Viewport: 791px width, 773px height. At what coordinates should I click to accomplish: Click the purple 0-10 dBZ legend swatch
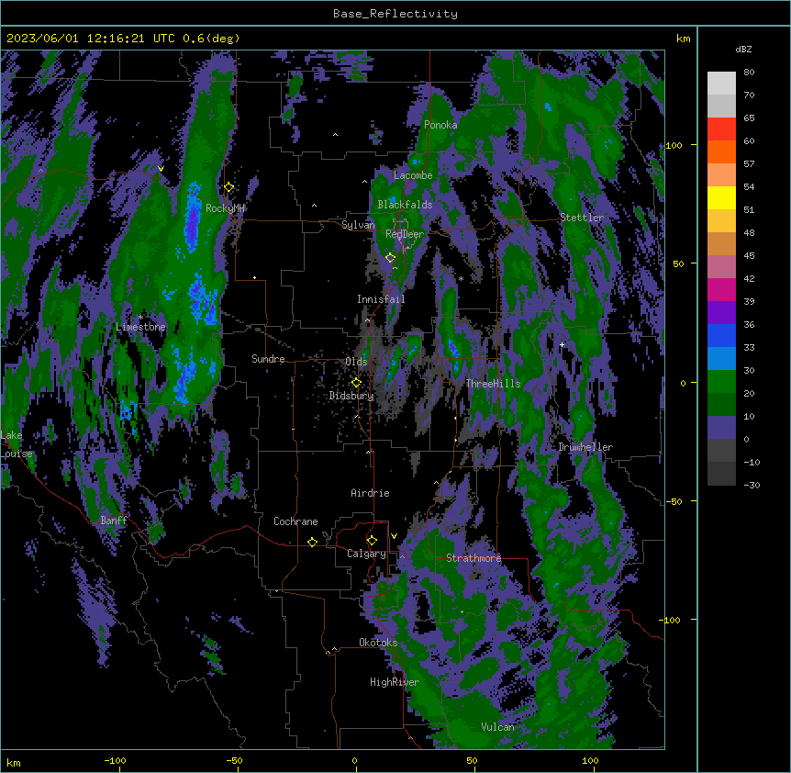click(721, 428)
